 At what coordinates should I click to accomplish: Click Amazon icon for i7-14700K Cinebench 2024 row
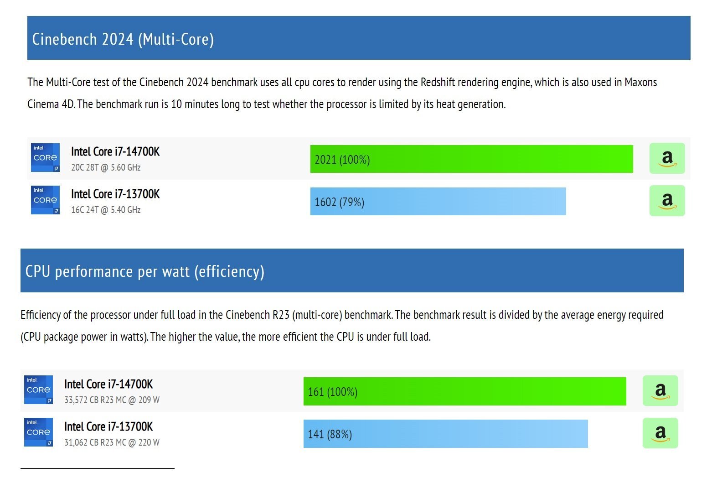667,158
